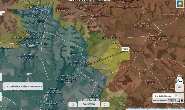Open the @AndrewPerpetua link
Viewport: 185px width, 110px height.
coord(177,109)
